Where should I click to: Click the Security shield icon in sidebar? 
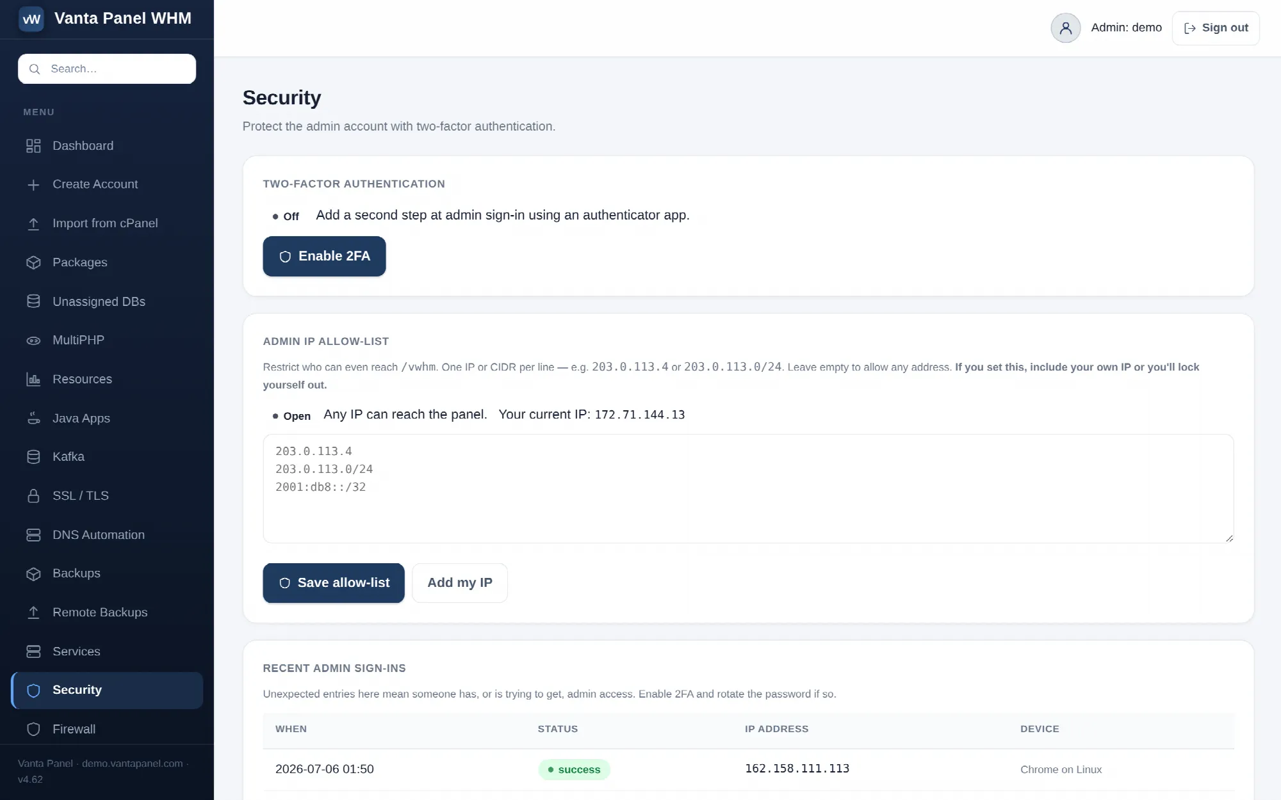[x=33, y=691]
